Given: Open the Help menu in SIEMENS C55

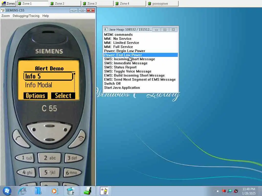Looking at the screenshot, I should (46, 16).
